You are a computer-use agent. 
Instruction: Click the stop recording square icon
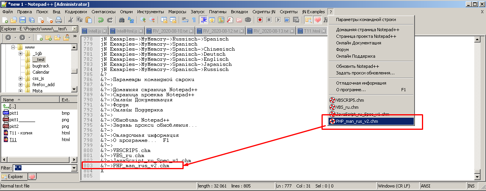[269, 19]
